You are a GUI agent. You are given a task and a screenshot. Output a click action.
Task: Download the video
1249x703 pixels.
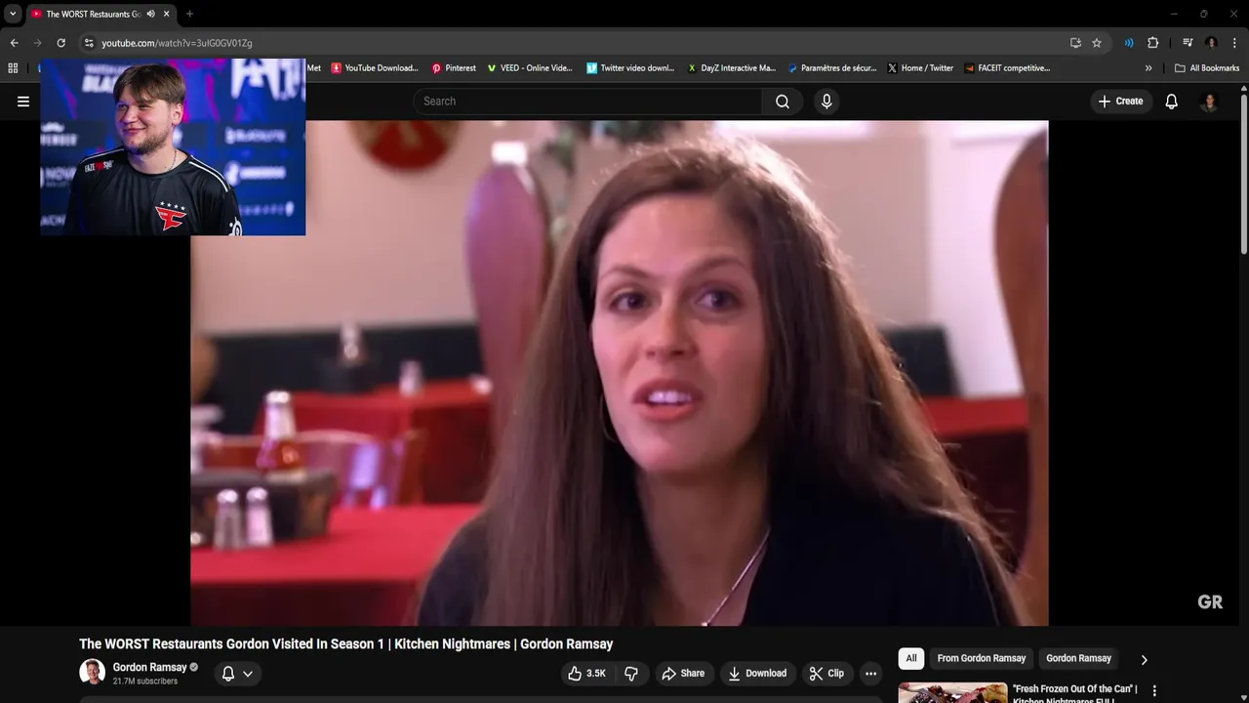(757, 674)
